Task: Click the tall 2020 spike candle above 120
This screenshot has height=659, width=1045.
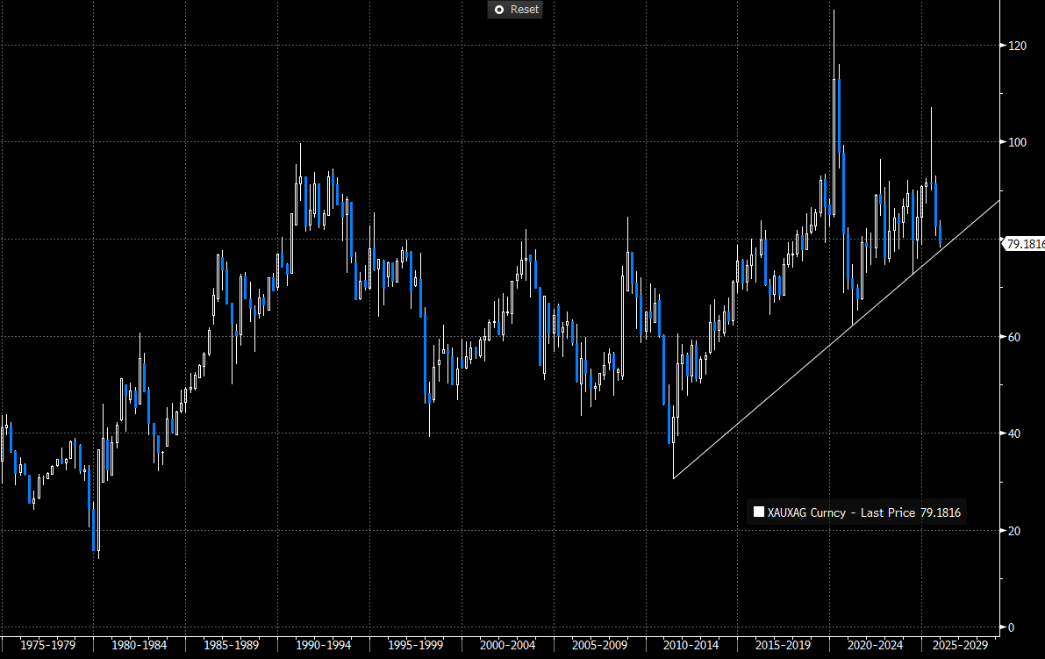Action: pyautogui.click(x=834, y=113)
